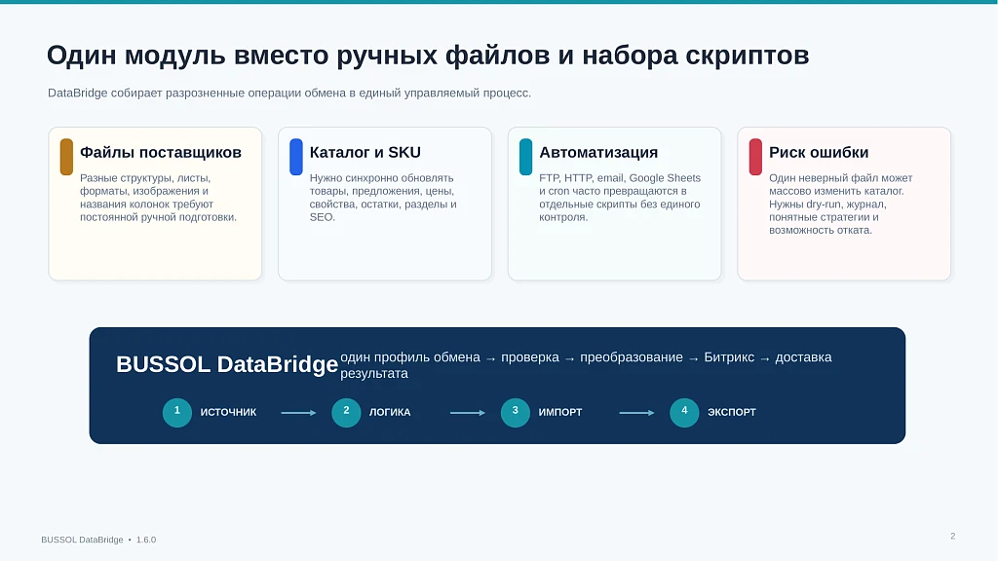Click the red marker on Риск ошибки card
998x561 pixels.
pos(755,157)
